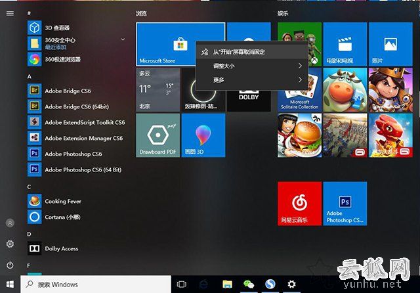Open Sogou browser icon on taskbar
Viewport: 420px width, 293px height.
pos(270,284)
